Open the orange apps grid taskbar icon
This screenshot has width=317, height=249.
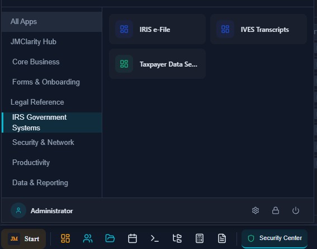coord(65,238)
